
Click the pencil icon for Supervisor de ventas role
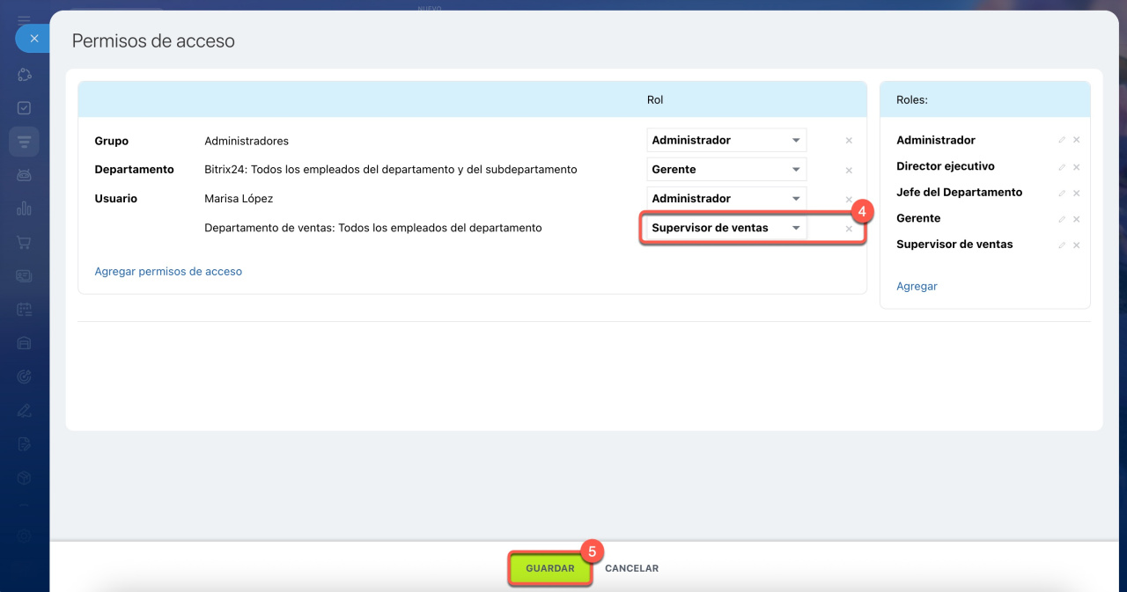pos(1062,245)
